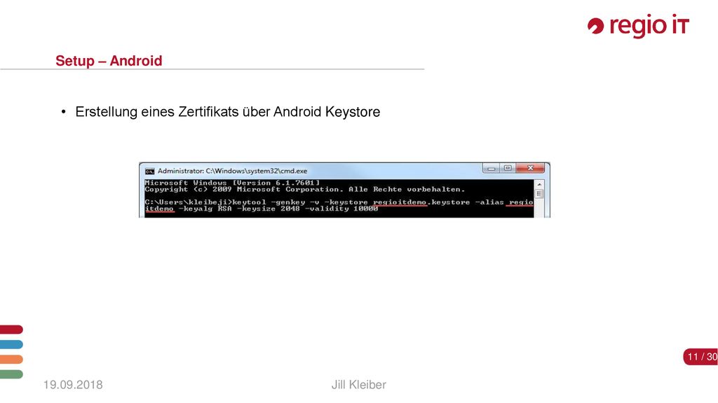Click the scrollbar up arrow in cmd window
The image size is (718, 403).
coord(539,184)
